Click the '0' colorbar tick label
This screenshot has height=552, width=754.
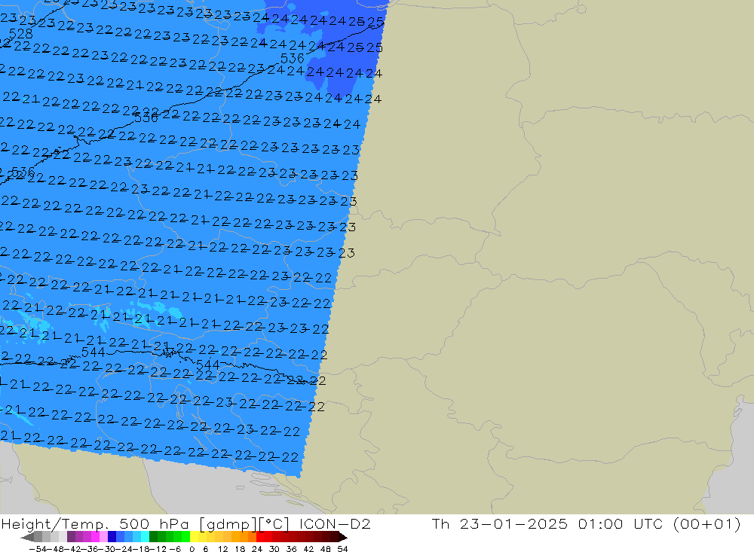click(x=192, y=549)
